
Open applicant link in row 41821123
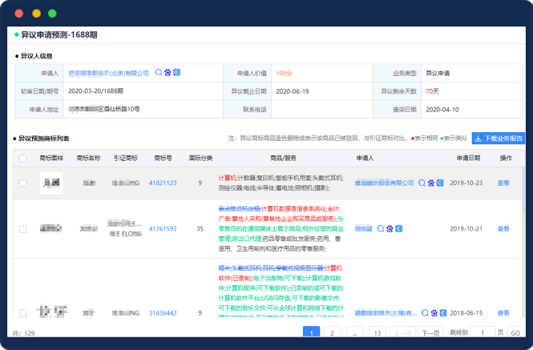pyautogui.click(x=385, y=183)
